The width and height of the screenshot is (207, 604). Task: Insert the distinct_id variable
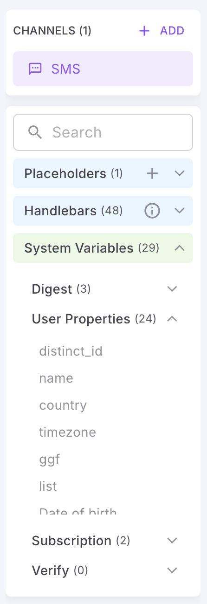coord(71,350)
